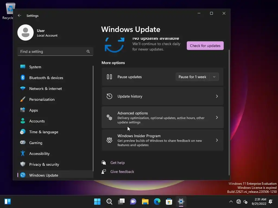Show hidden tray icons chevron
278x208 pixels.
[231, 201]
